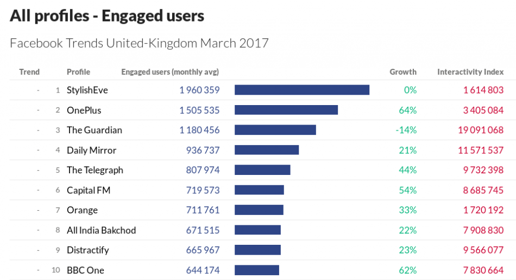Click Orange's interactivity index 1 720 192

pyautogui.click(x=483, y=210)
